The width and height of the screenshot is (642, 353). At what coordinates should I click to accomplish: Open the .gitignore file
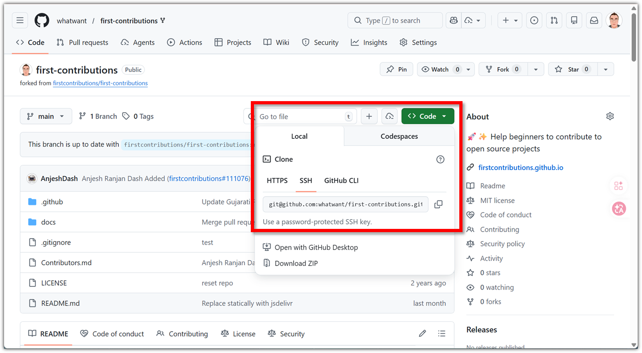56,243
